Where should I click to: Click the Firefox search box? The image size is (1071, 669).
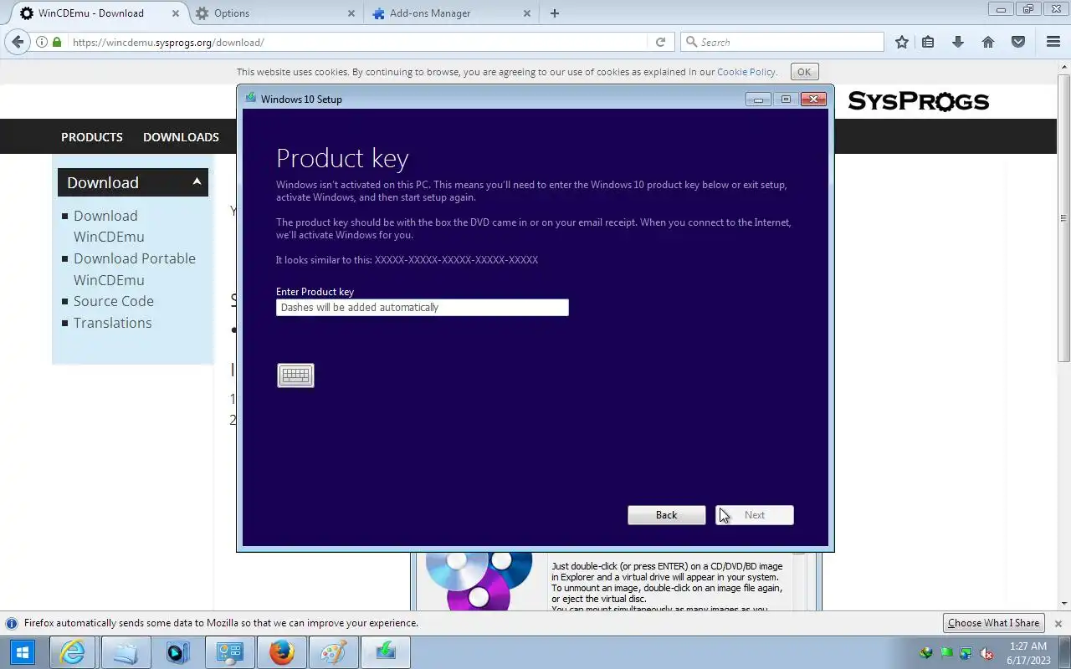click(x=782, y=42)
